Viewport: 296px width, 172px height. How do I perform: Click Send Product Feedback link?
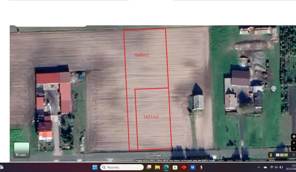click(256, 161)
